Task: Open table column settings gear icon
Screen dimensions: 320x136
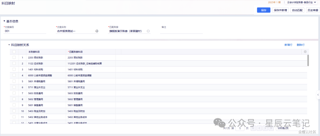Action: coord(305,52)
